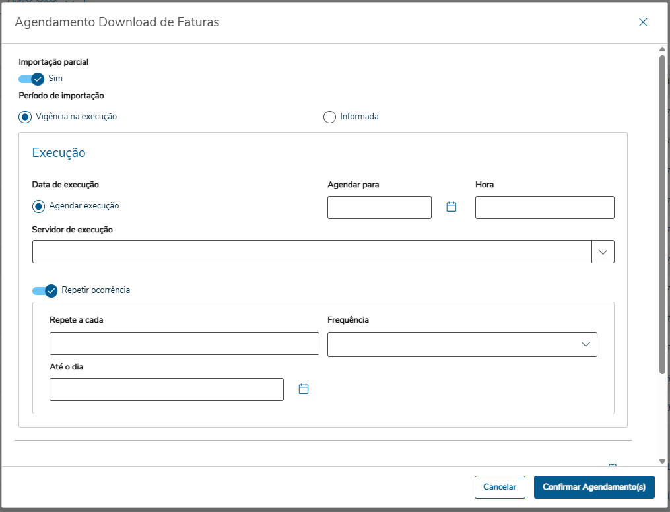Viewport: 670px width, 512px height.
Task: Click the Repete a cada field
Action: [184, 344]
